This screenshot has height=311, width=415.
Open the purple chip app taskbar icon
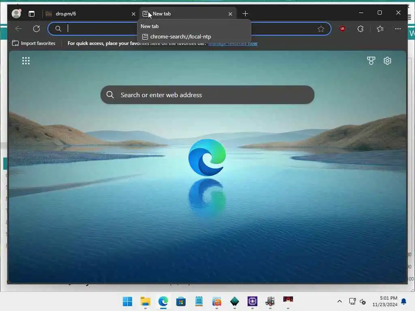[252, 301]
